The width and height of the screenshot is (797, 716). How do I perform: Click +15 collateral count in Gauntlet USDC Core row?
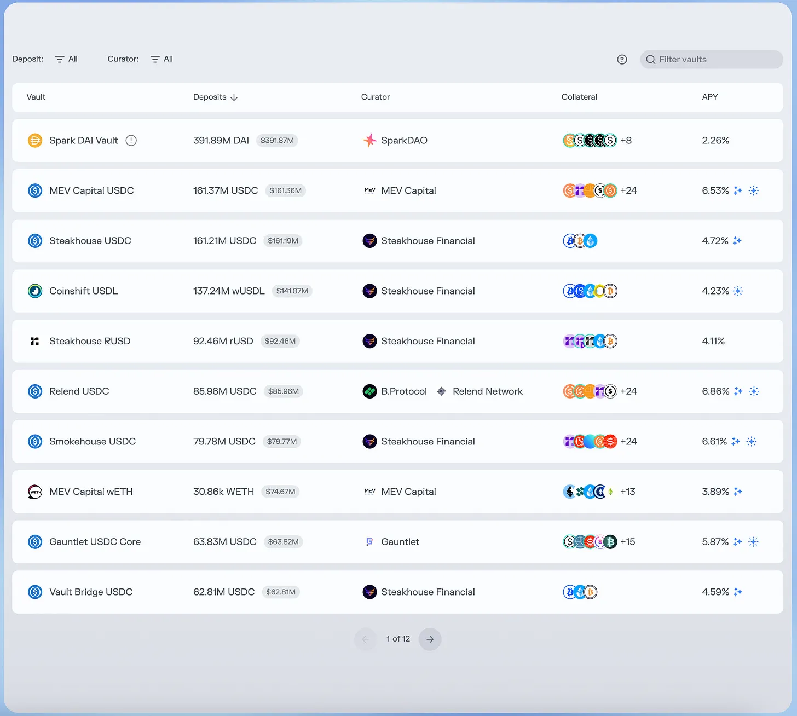tap(628, 542)
